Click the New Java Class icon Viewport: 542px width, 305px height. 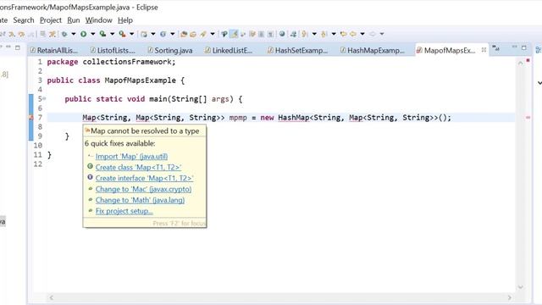163,34
